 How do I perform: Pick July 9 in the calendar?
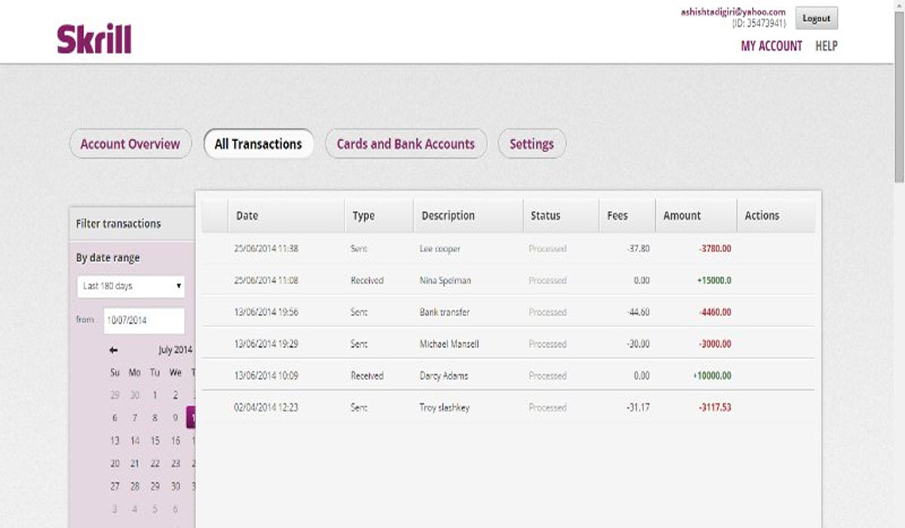176,417
